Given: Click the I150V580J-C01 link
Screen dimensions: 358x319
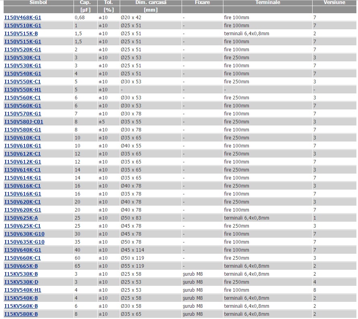Looking at the screenshot, I should click(24, 122).
